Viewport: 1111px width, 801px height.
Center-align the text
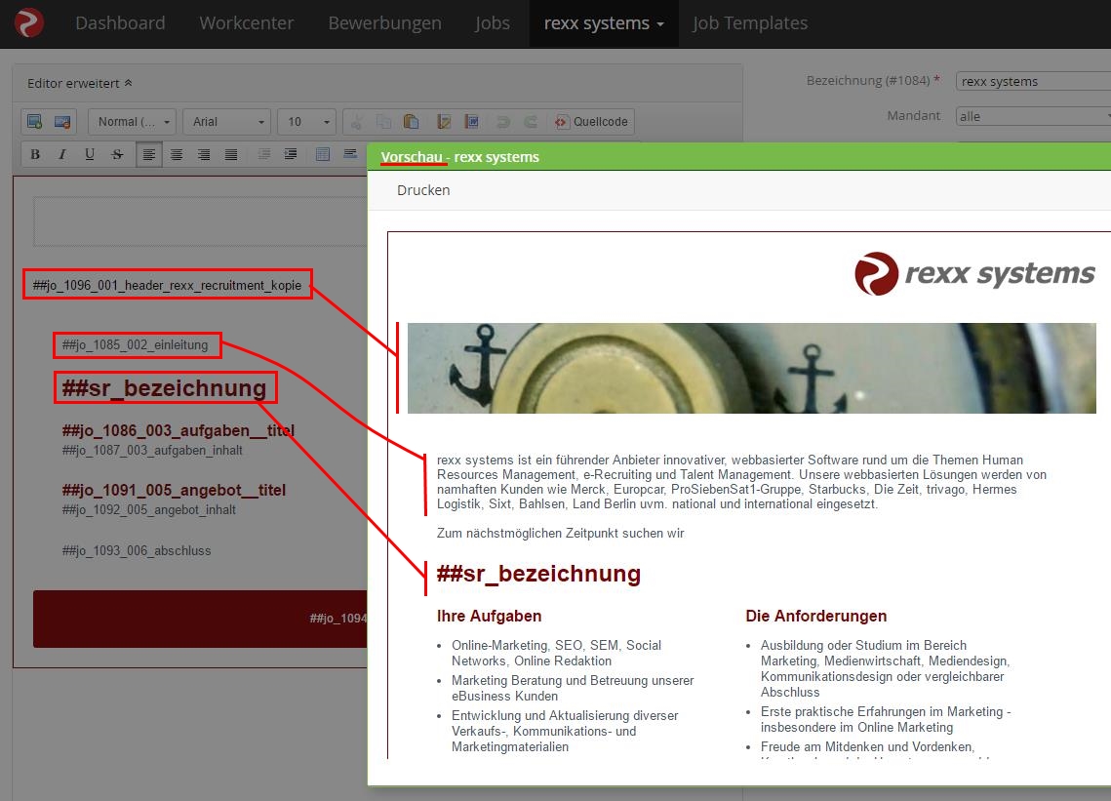177,154
